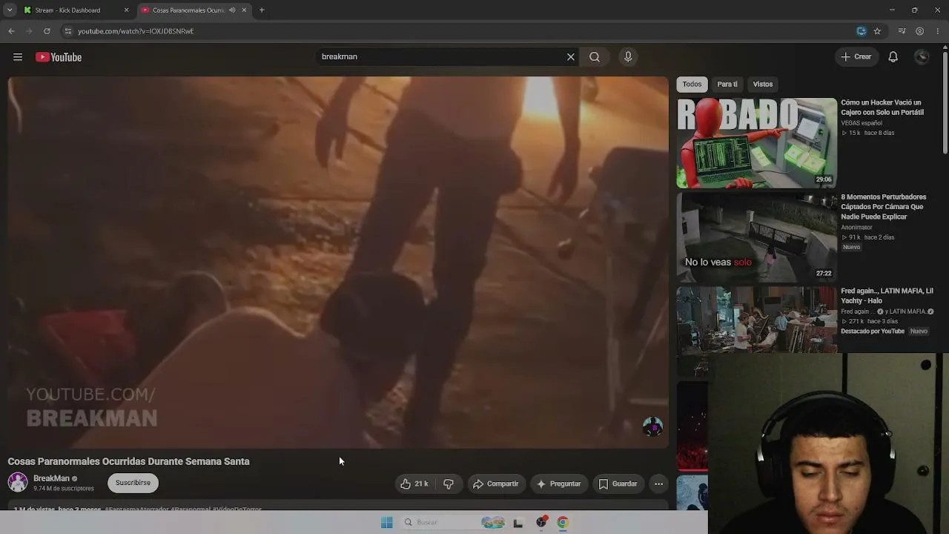Screen dimensions: 949x534
Task: Close the Cosas Paranormales tab
Action: point(244,10)
